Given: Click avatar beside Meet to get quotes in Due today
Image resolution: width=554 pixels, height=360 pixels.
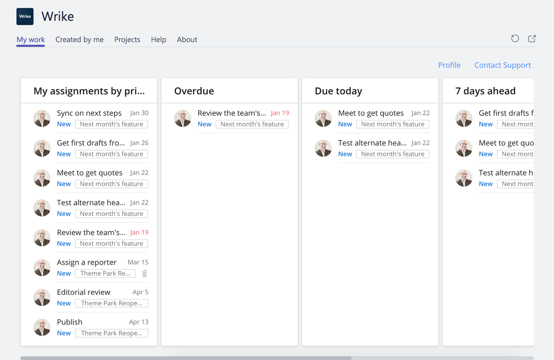Looking at the screenshot, I should pos(323,118).
